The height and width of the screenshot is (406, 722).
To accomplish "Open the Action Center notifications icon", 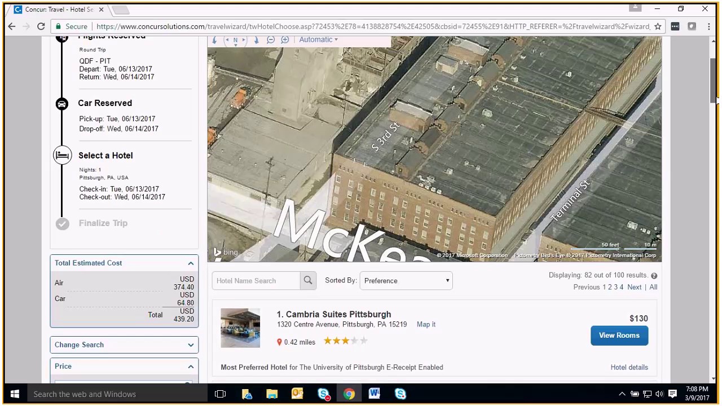I will coord(672,394).
